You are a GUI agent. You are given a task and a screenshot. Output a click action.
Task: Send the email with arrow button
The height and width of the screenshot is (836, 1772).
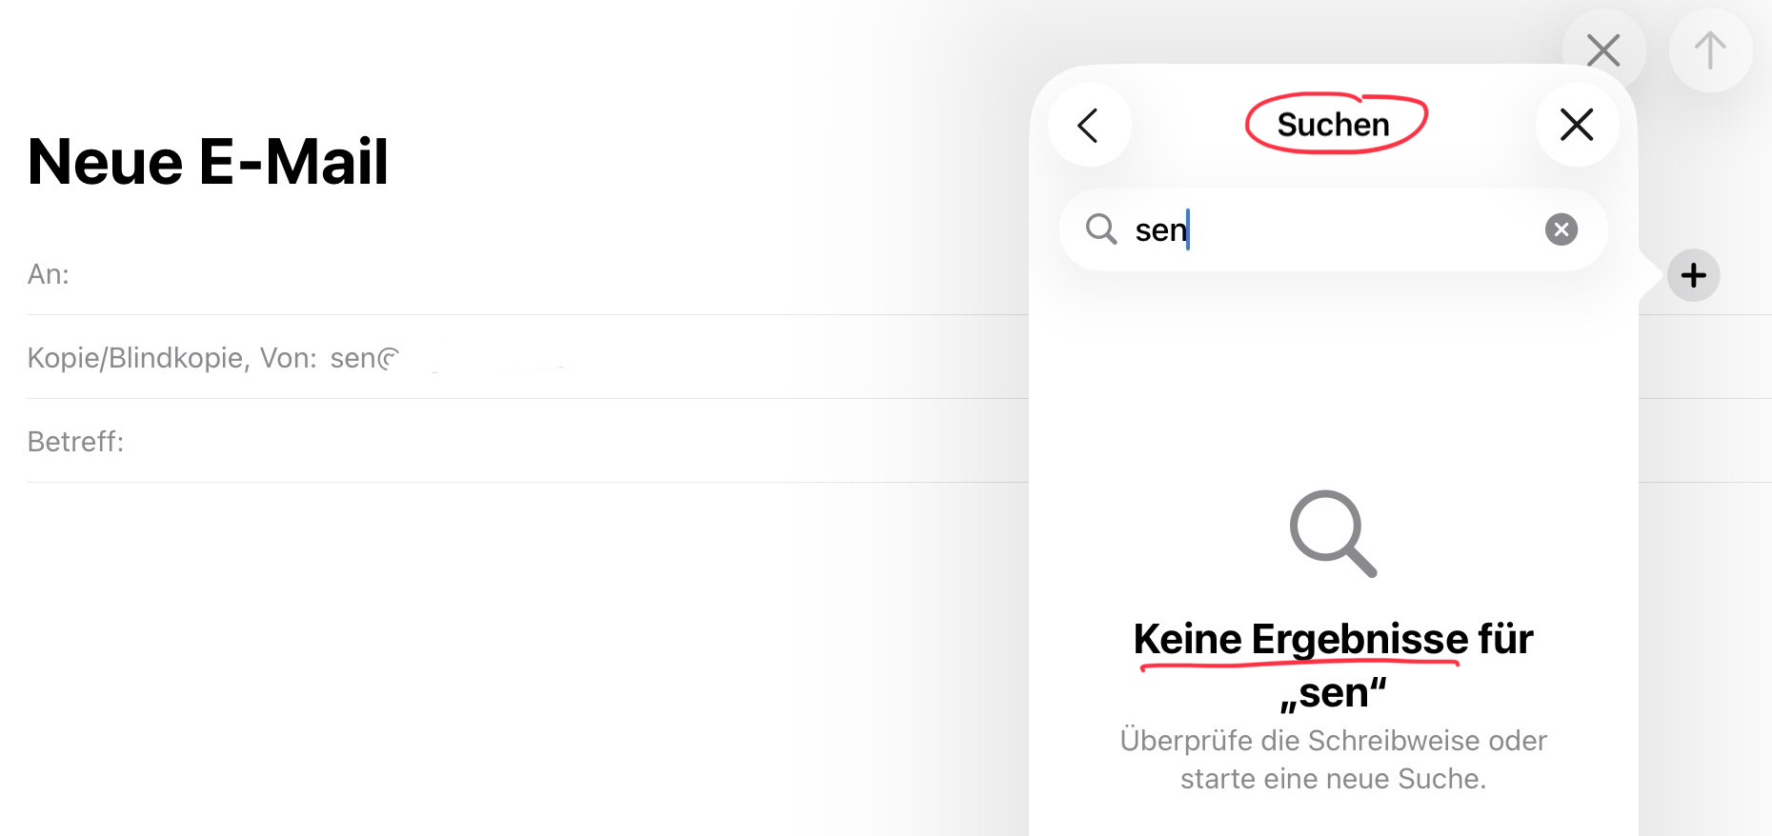coord(1710,50)
